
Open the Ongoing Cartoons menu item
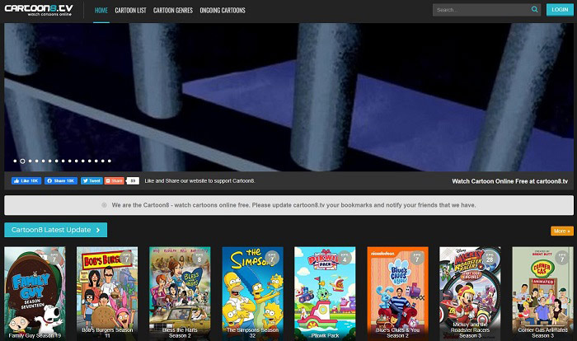[x=223, y=11]
